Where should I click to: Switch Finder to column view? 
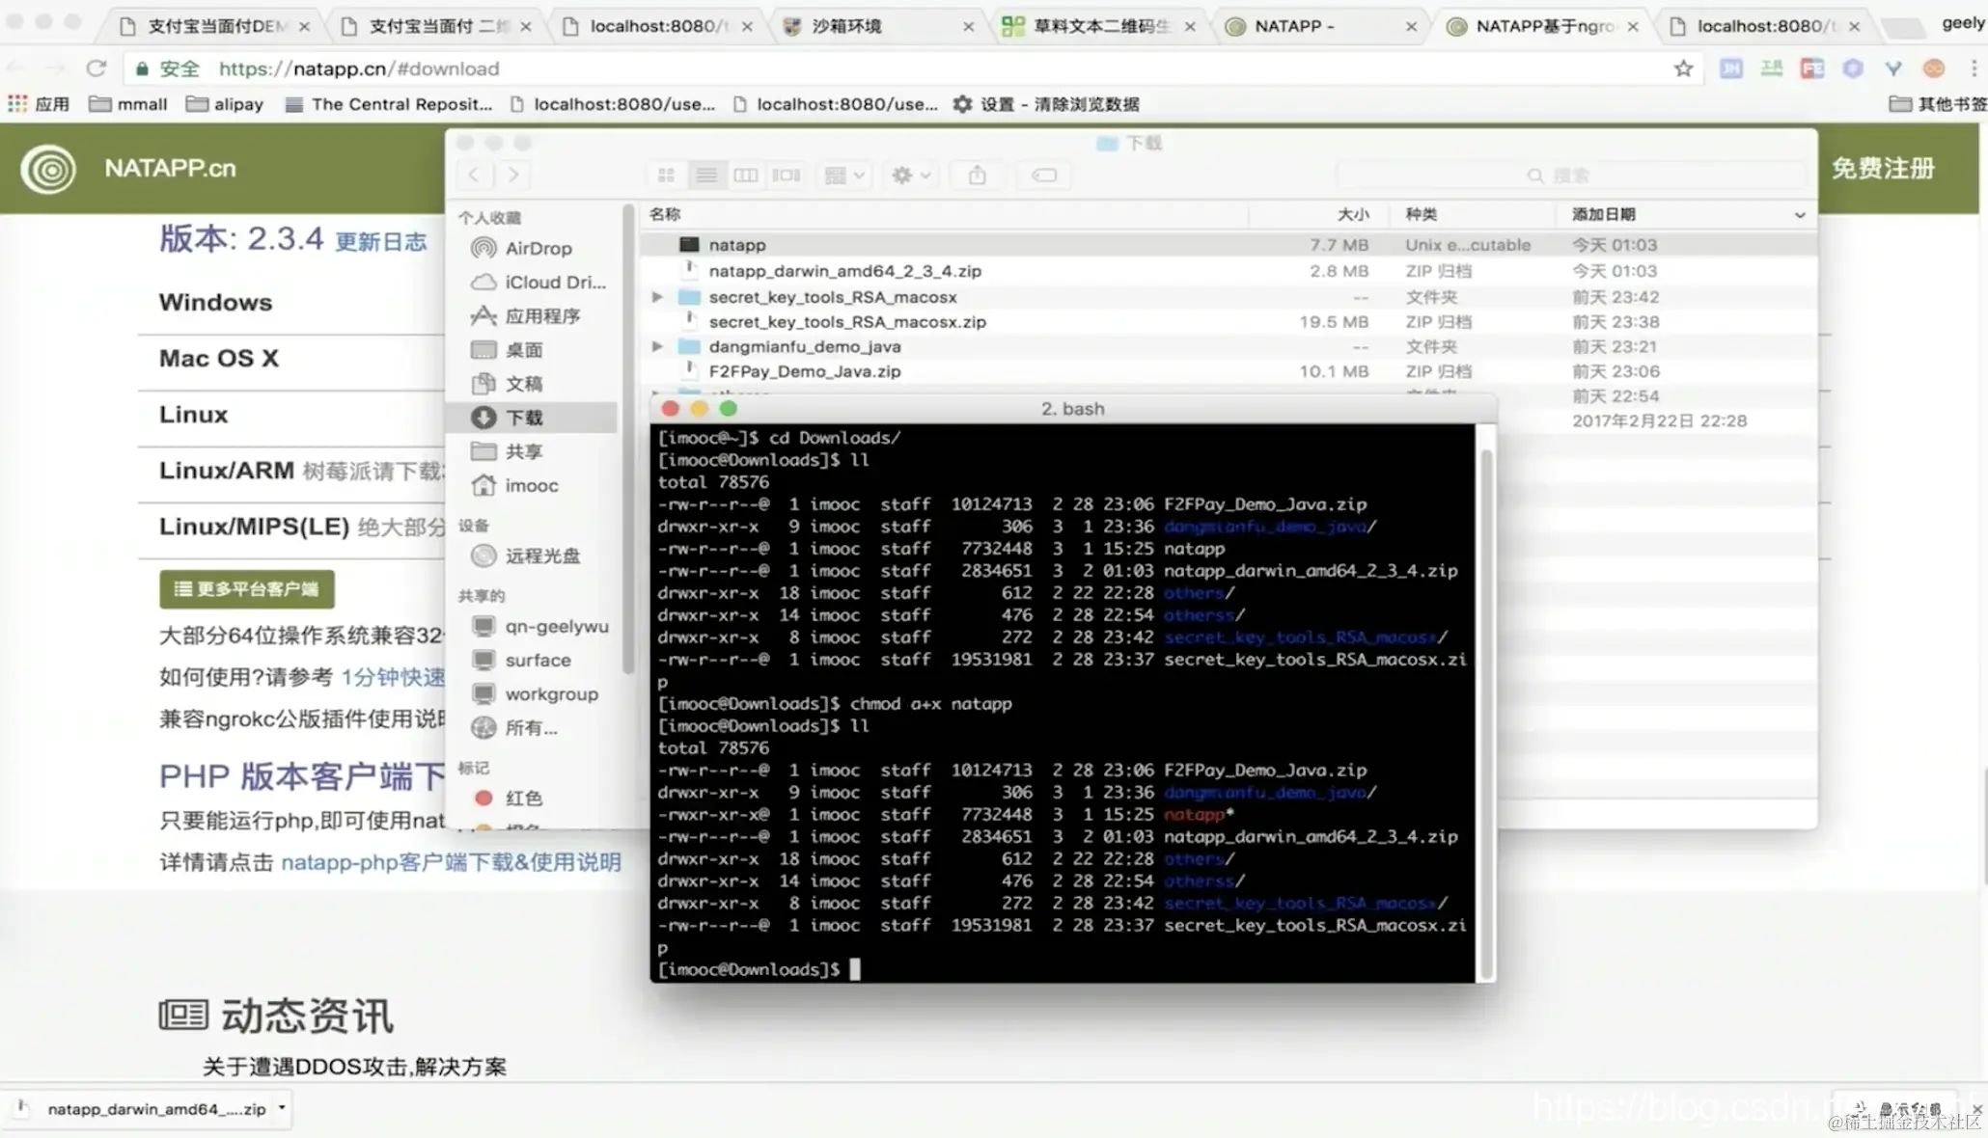[746, 176]
